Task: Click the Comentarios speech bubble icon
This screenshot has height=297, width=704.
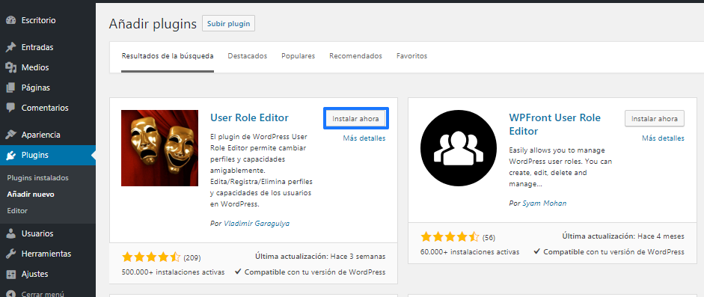Action: (10, 108)
